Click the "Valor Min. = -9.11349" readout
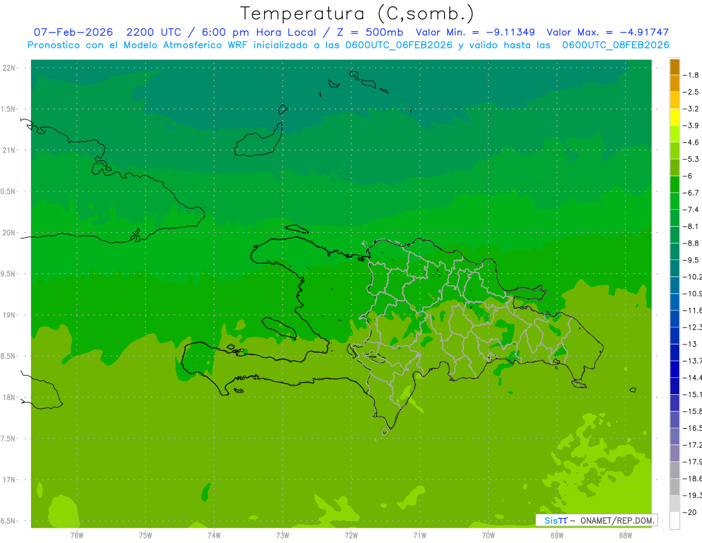Screen dimensions: 702x543 pyautogui.click(x=475, y=32)
